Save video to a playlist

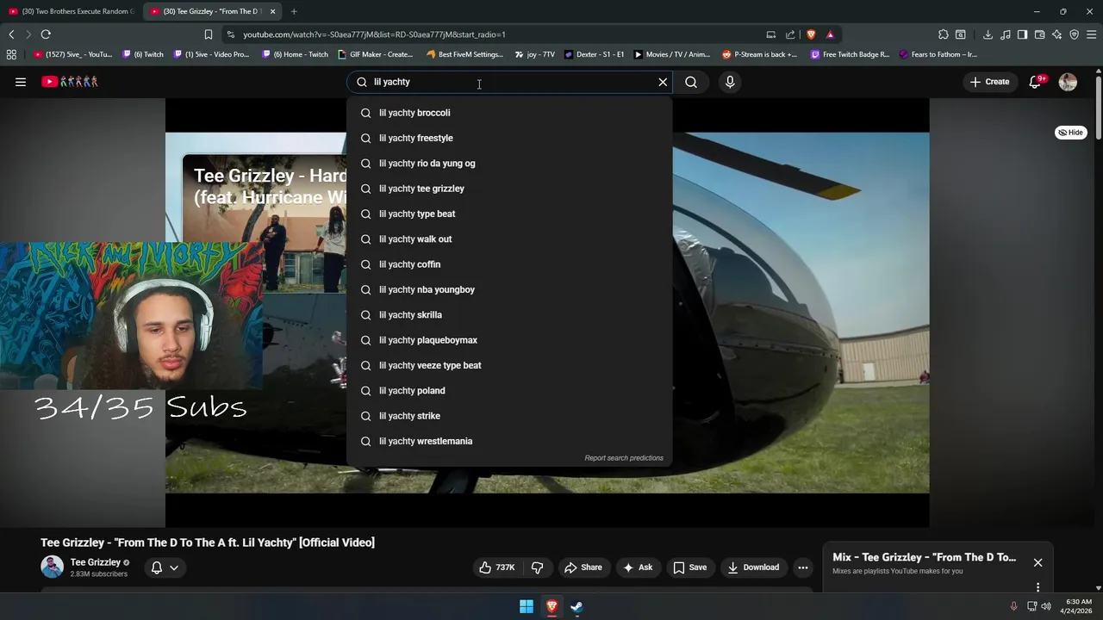pyautogui.click(x=690, y=567)
